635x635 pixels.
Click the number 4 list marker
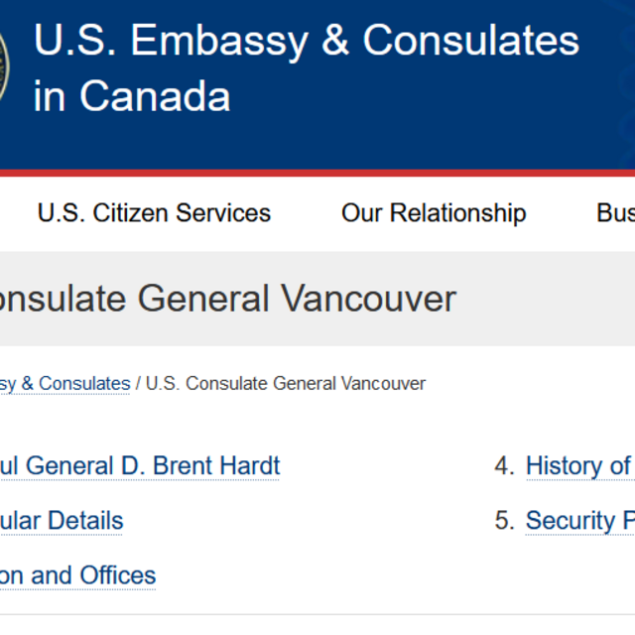(504, 465)
